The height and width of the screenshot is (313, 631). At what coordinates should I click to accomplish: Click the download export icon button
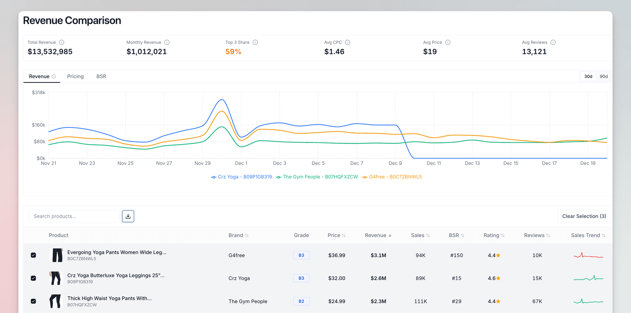[128, 216]
